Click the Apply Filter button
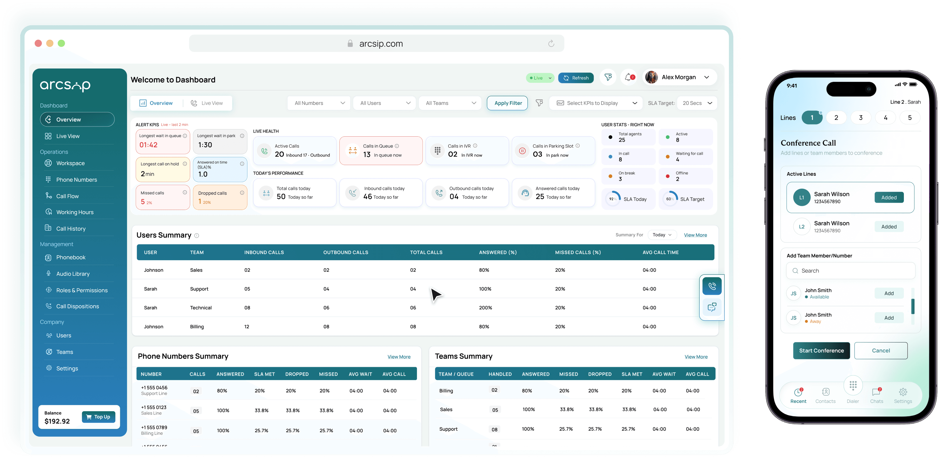This screenshot has height=458, width=939. click(508, 103)
